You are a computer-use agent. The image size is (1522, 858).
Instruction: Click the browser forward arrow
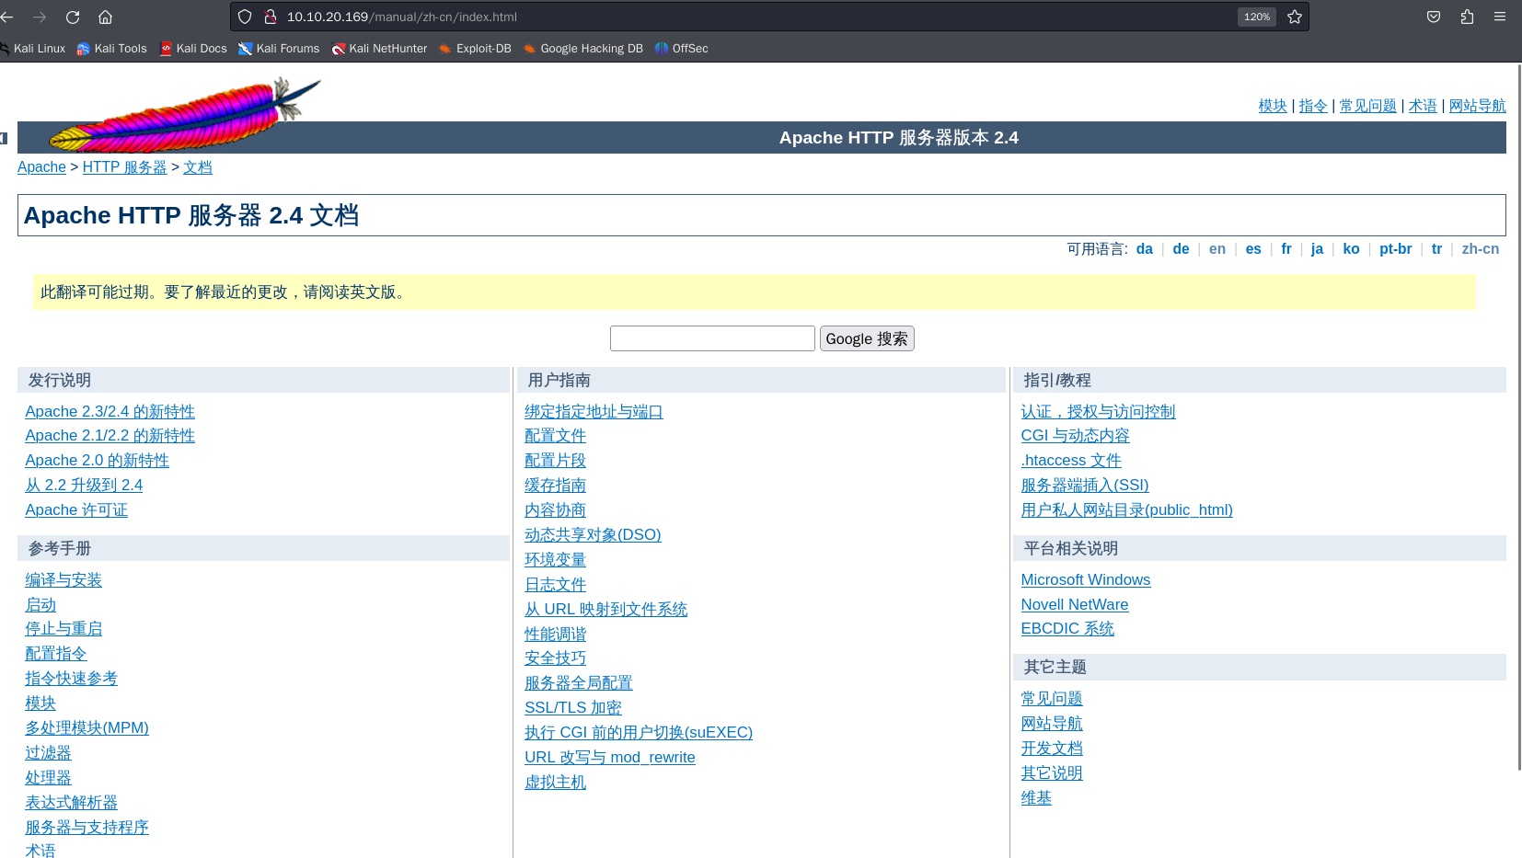tap(40, 17)
